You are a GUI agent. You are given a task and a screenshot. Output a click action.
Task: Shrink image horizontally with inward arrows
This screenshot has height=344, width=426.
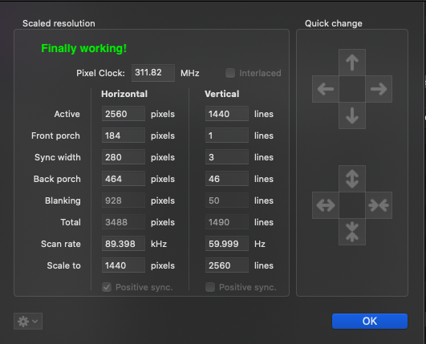pyautogui.click(x=379, y=205)
